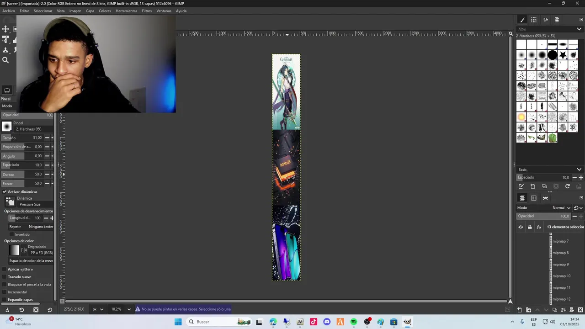585x329 pixels.
Task: Adjust the Tamaño size slider
Action: (x=22, y=138)
